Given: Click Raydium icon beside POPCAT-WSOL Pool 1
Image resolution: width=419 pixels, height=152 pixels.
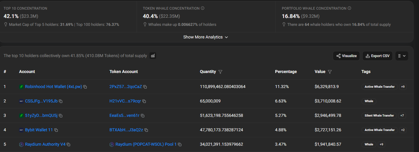Looking at the screenshot, I should tap(112, 144).
